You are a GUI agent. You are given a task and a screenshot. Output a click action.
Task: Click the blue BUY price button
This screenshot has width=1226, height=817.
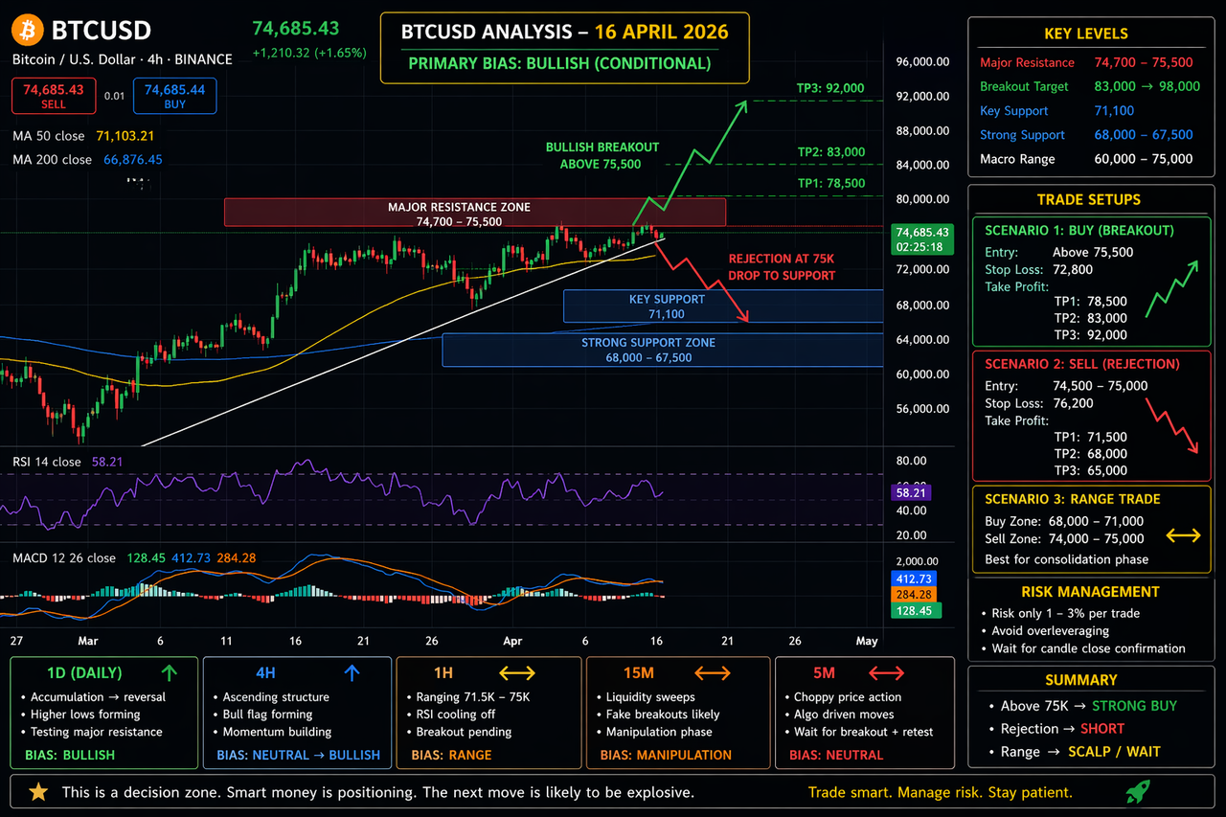(174, 96)
